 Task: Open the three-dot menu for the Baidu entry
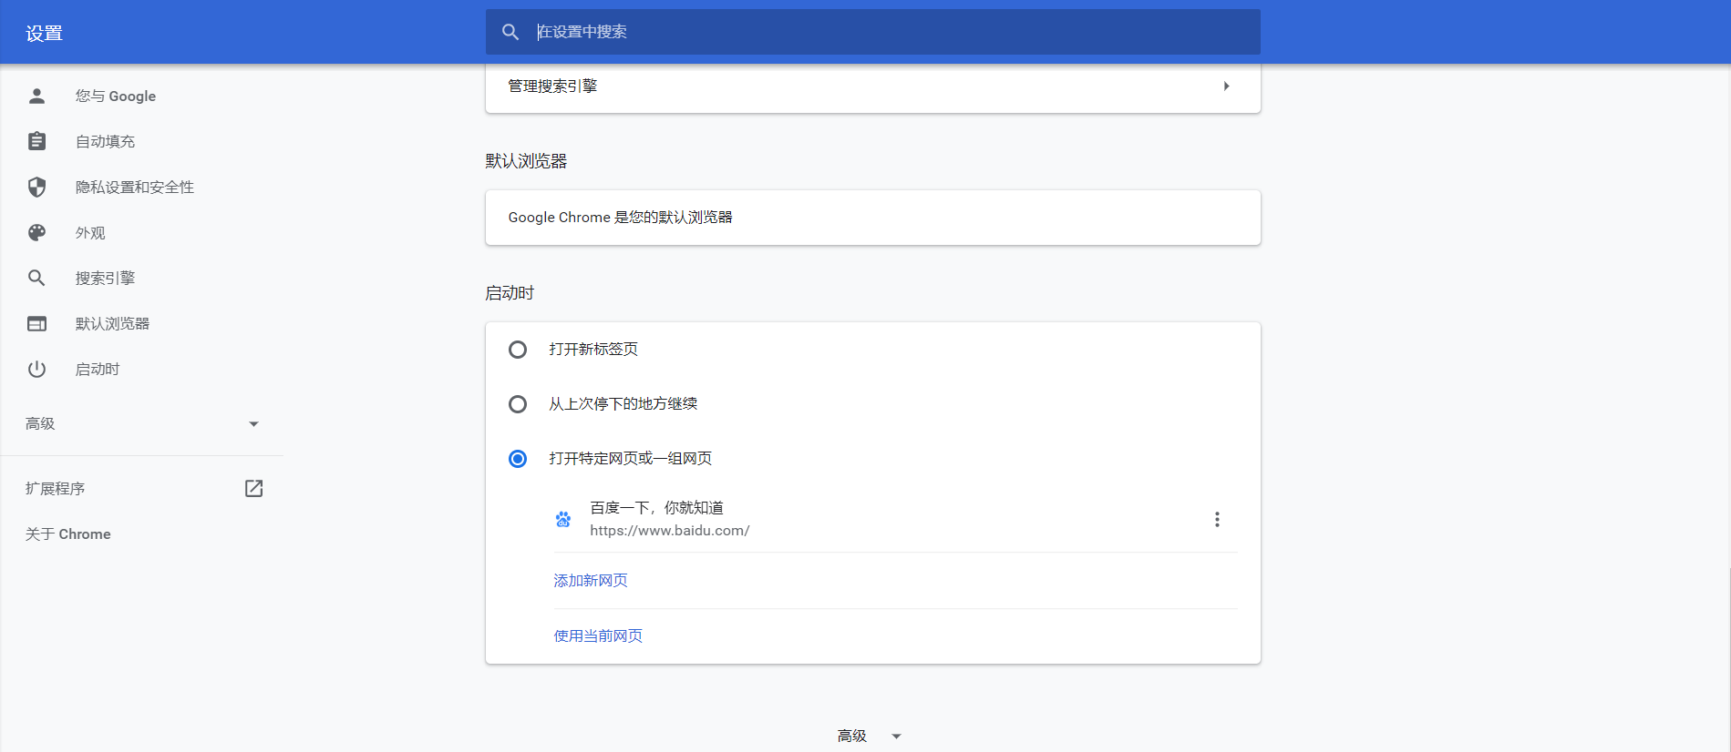(x=1216, y=519)
